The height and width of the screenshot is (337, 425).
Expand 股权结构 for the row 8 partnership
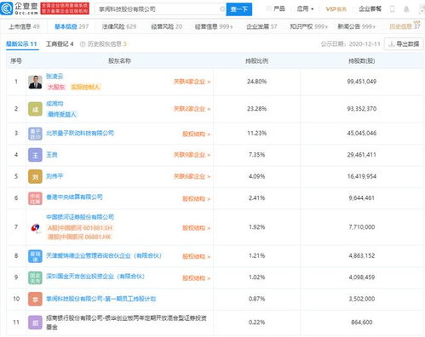coord(197,257)
